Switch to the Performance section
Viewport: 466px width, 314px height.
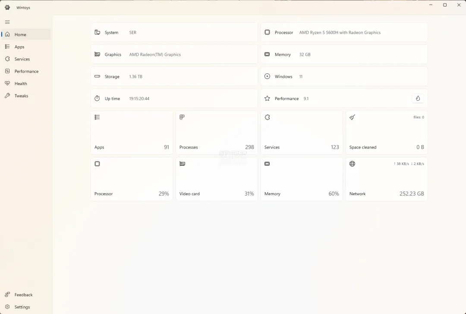tap(26, 71)
